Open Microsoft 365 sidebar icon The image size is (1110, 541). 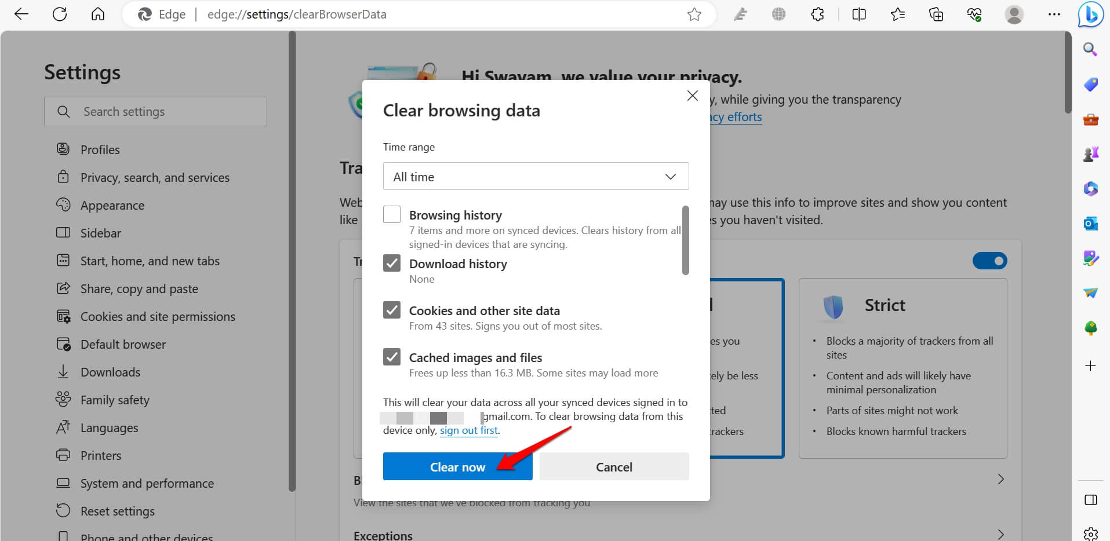(x=1090, y=188)
